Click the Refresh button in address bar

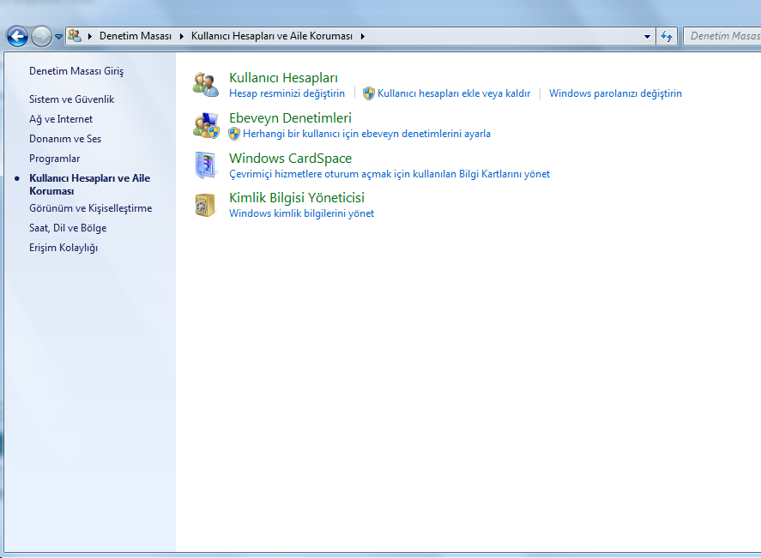[667, 36]
